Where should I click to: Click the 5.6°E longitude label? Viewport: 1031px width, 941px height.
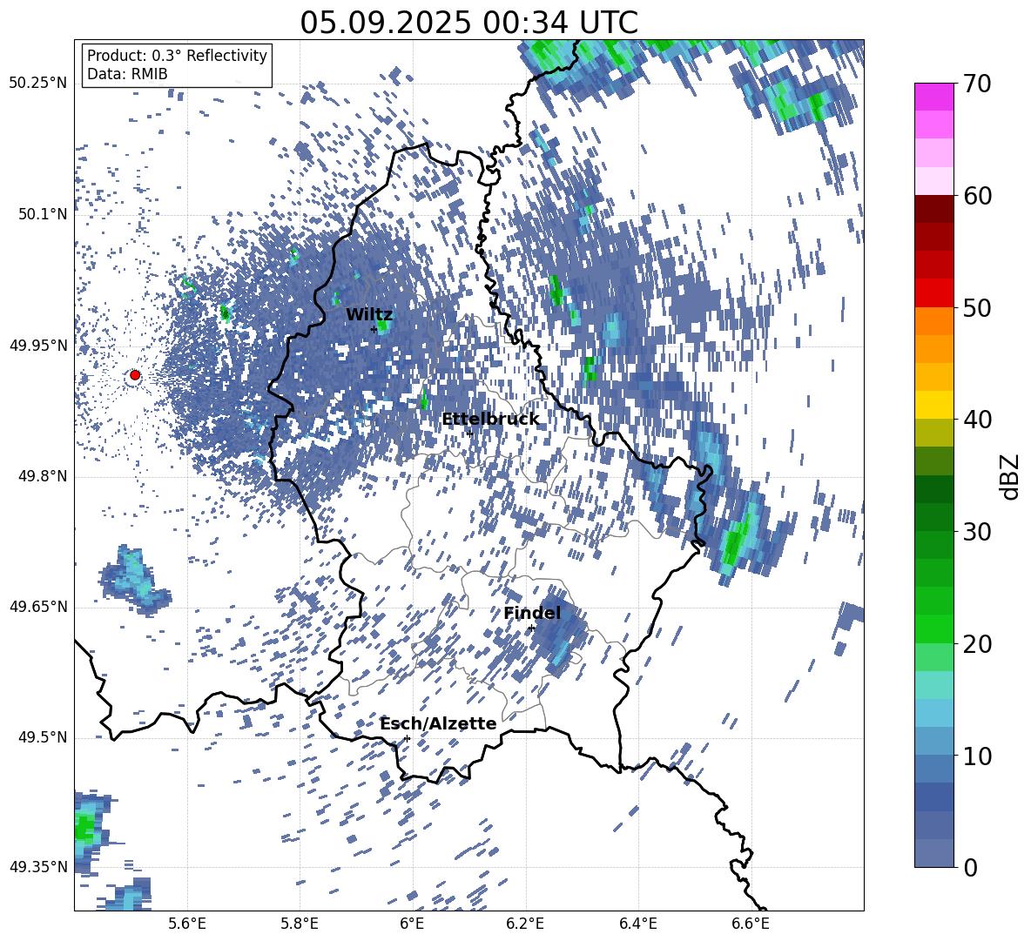187,924
